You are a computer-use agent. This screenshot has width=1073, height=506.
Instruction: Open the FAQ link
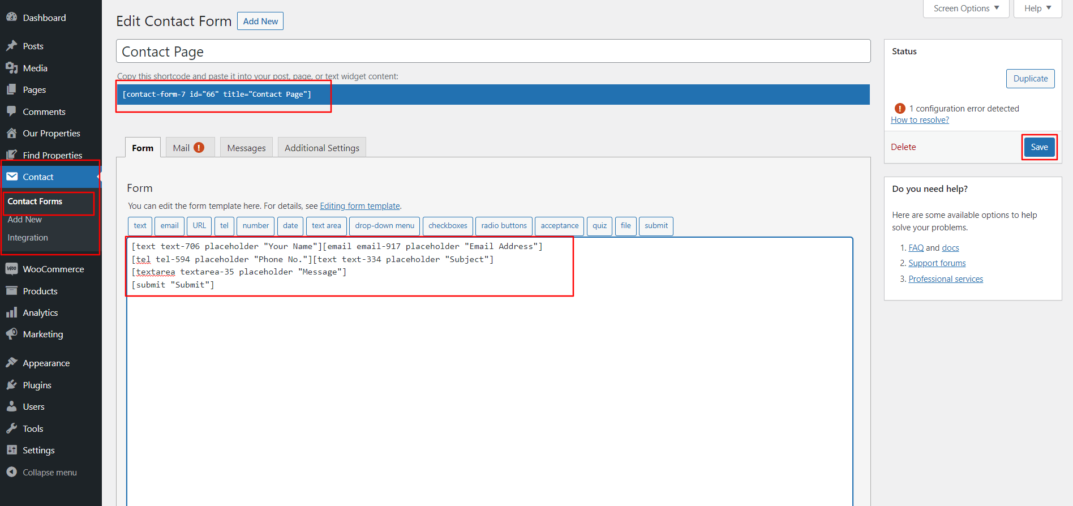pyautogui.click(x=916, y=248)
